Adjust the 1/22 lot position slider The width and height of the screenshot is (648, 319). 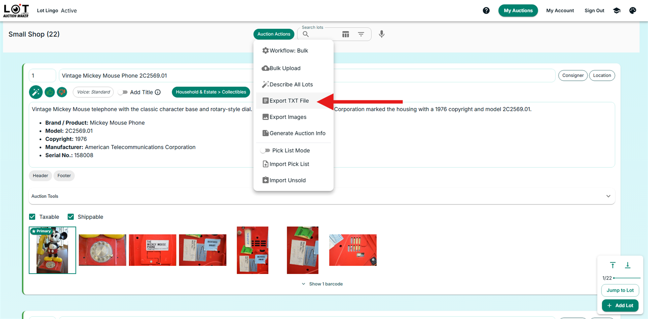click(627, 278)
